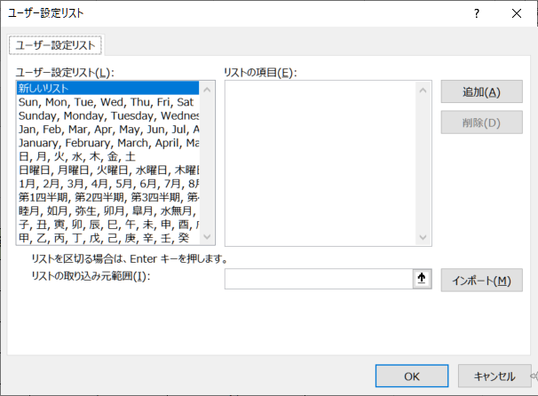Choose the Sunday, Monday, Tuesday list
Viewport: 538px width, 396px height.
108,115
